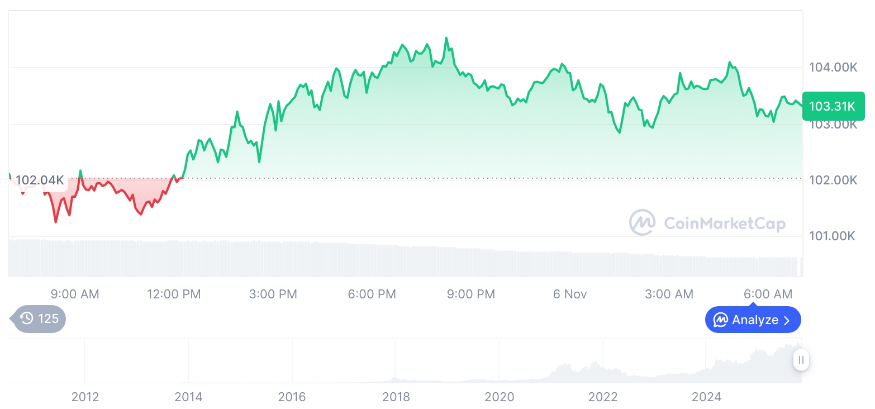The width and height of the screenshot is (875, 409).
Task: Expand the Analyze chevron arrow
Action: [x=787, y=320]
